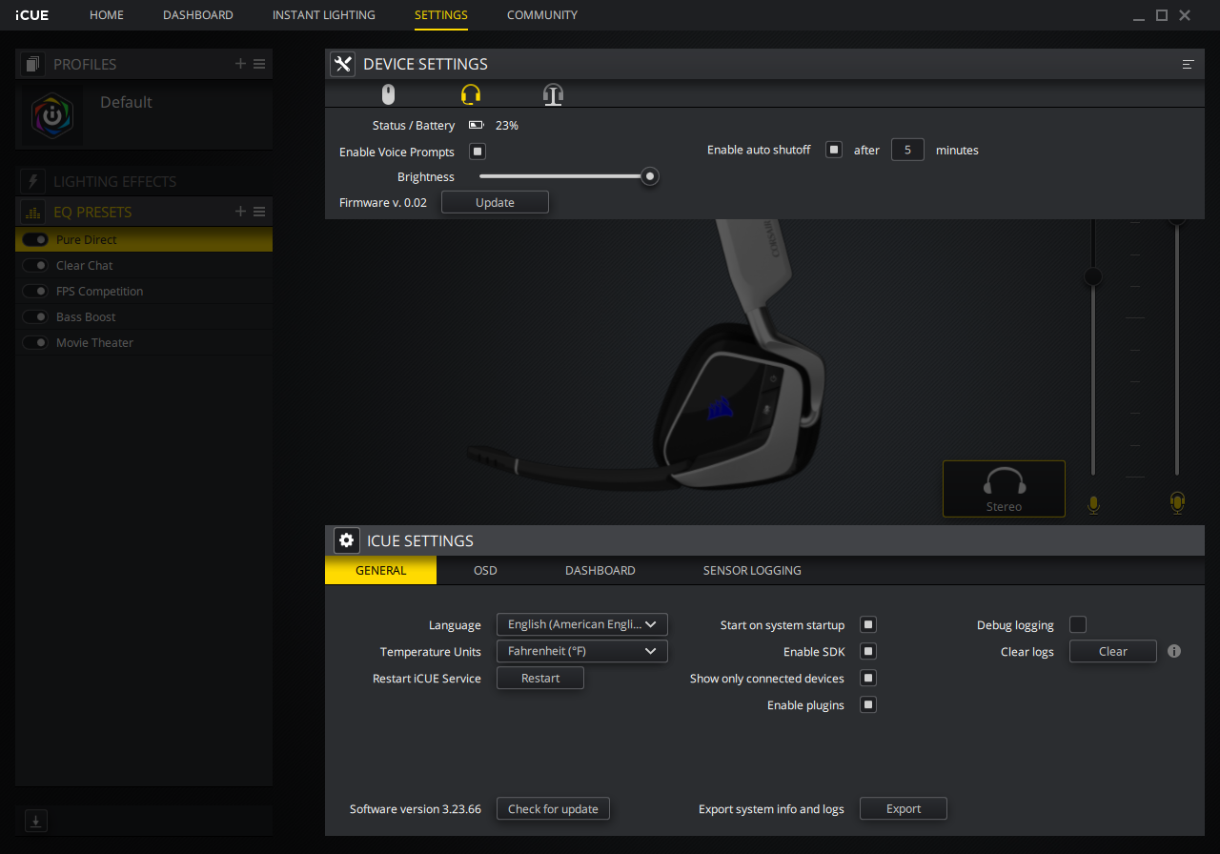The width and height of the screenshot is (1220, 854).
Task: Enable the Debug logging checkbox
Action: (1078, 624)
